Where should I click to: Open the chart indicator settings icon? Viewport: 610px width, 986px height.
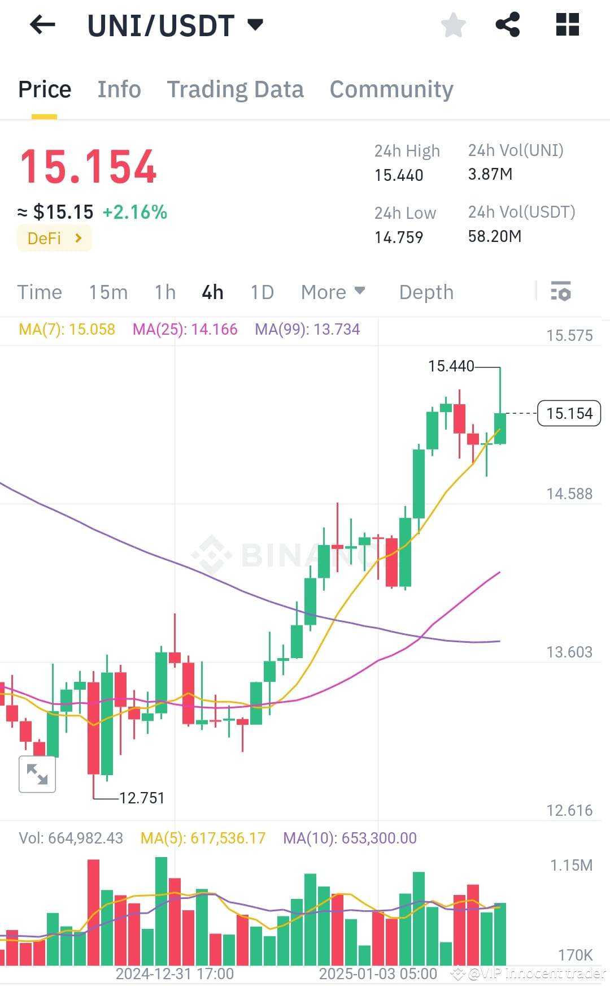560,292
